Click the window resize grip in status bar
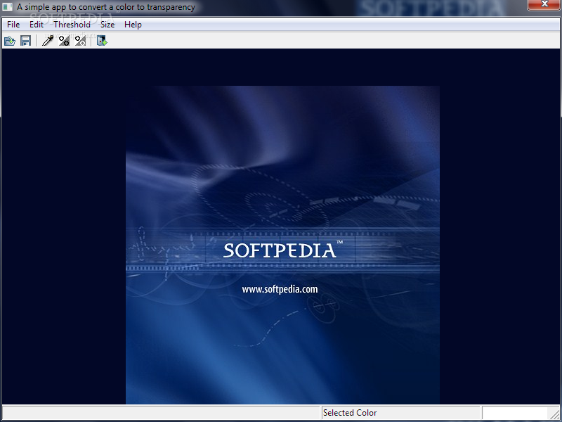562x422 pixels. 555,414
